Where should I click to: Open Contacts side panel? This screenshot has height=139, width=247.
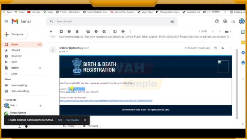pyautogui.click(x=243, y=63)
